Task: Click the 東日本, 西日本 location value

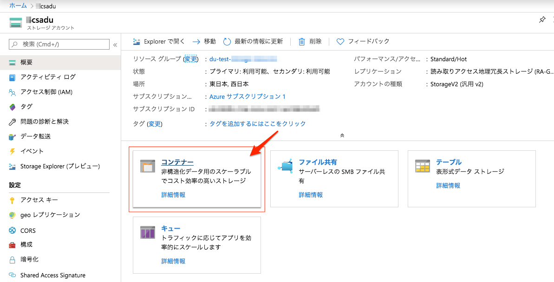Action: coord(229,84)
